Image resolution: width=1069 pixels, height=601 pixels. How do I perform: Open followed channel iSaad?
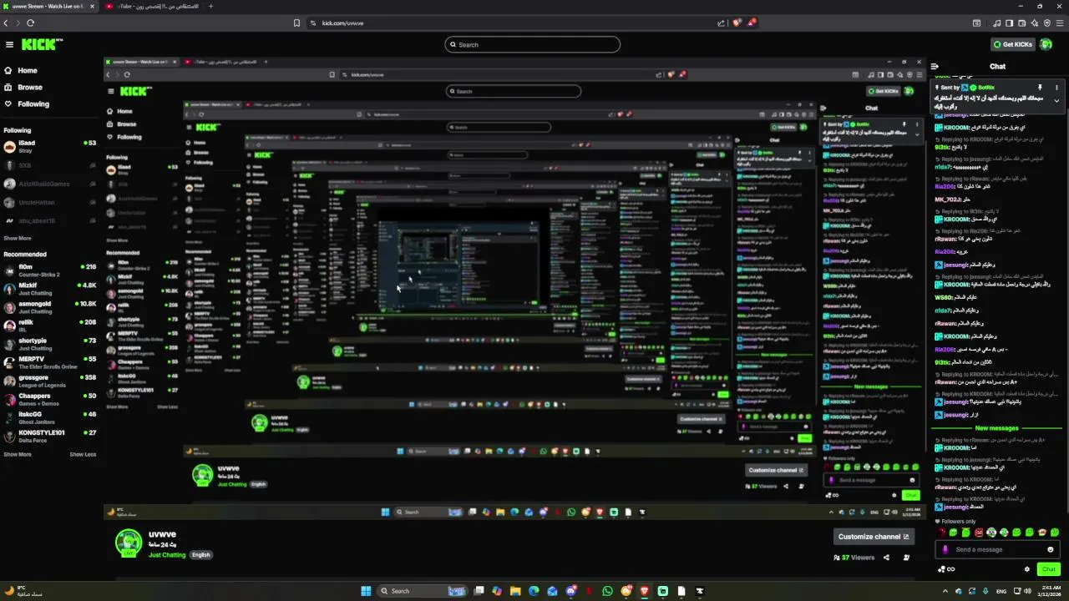pos(48,146)
